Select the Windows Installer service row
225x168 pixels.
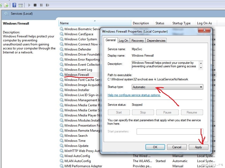coord(77,90)
